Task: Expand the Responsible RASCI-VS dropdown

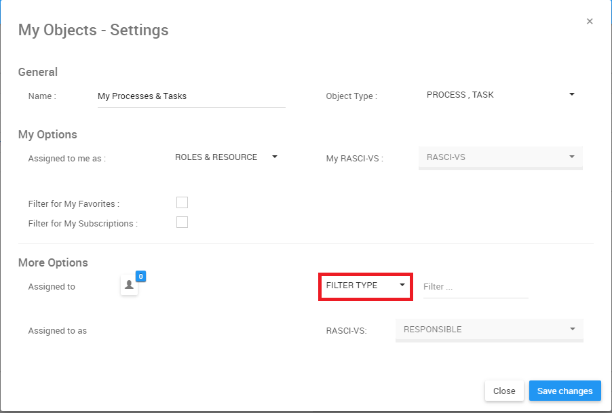Action: pyautogui.click(x=489, y=330)
